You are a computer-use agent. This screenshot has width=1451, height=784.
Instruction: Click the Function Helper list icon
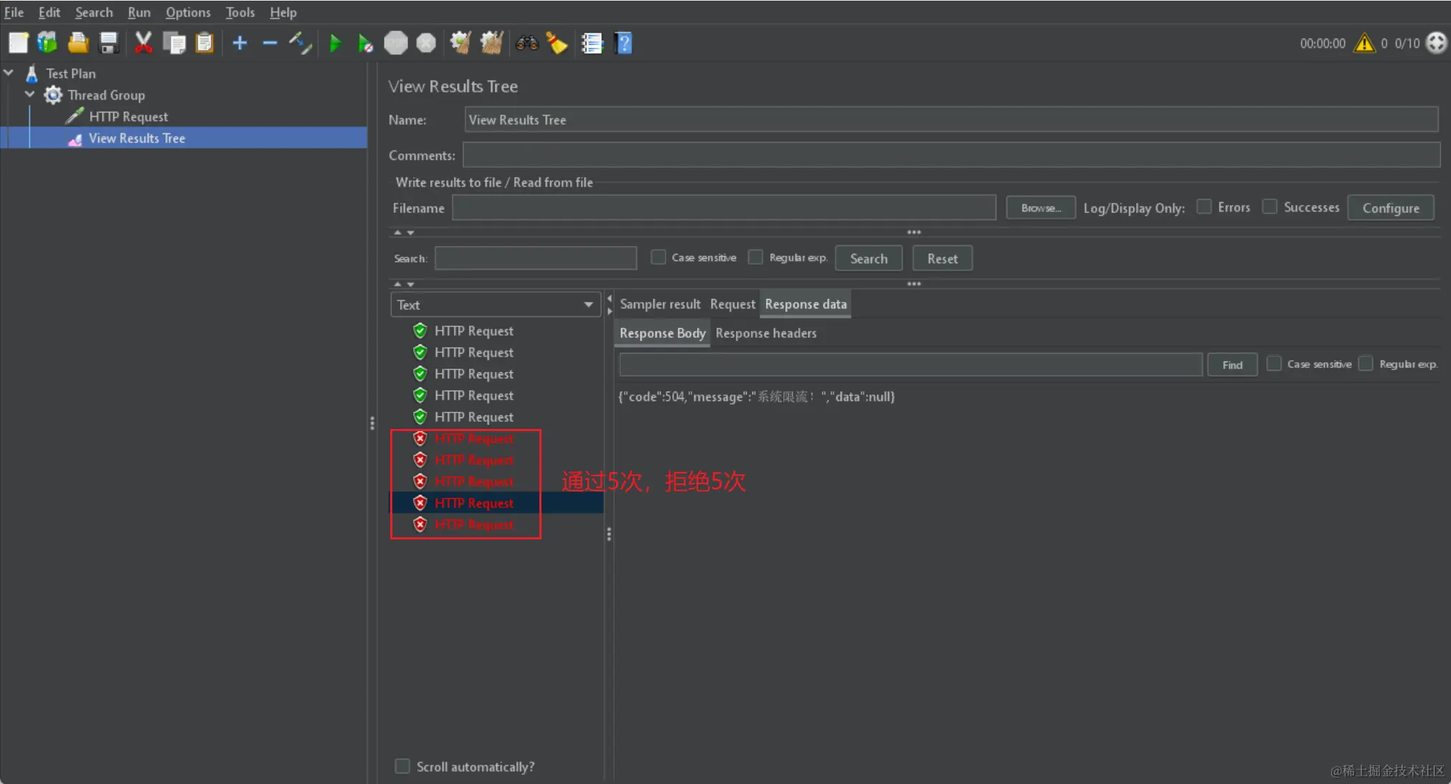(592, 44)
